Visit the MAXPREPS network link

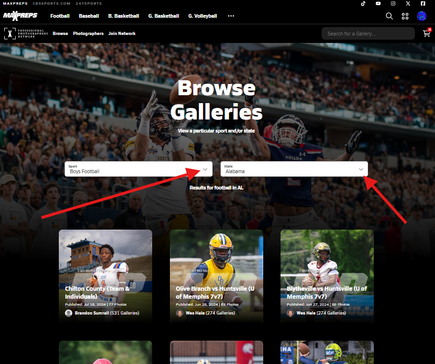click(x=15, y=3)
